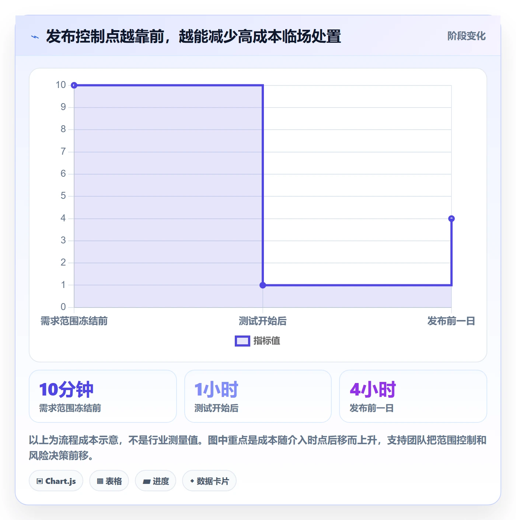
Task: Click the diamond icon in 数据卡片 tag
Action: click(192, 481)
